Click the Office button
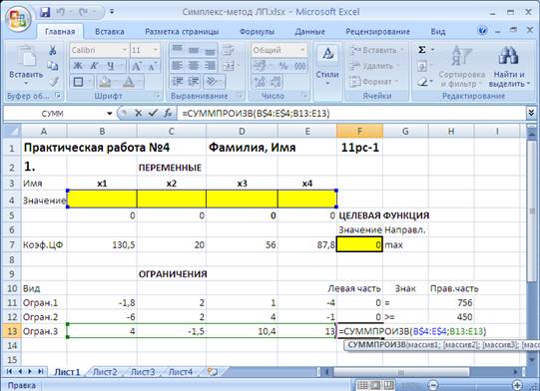Viewport: 540px width, 391px height. coord(18,19)
